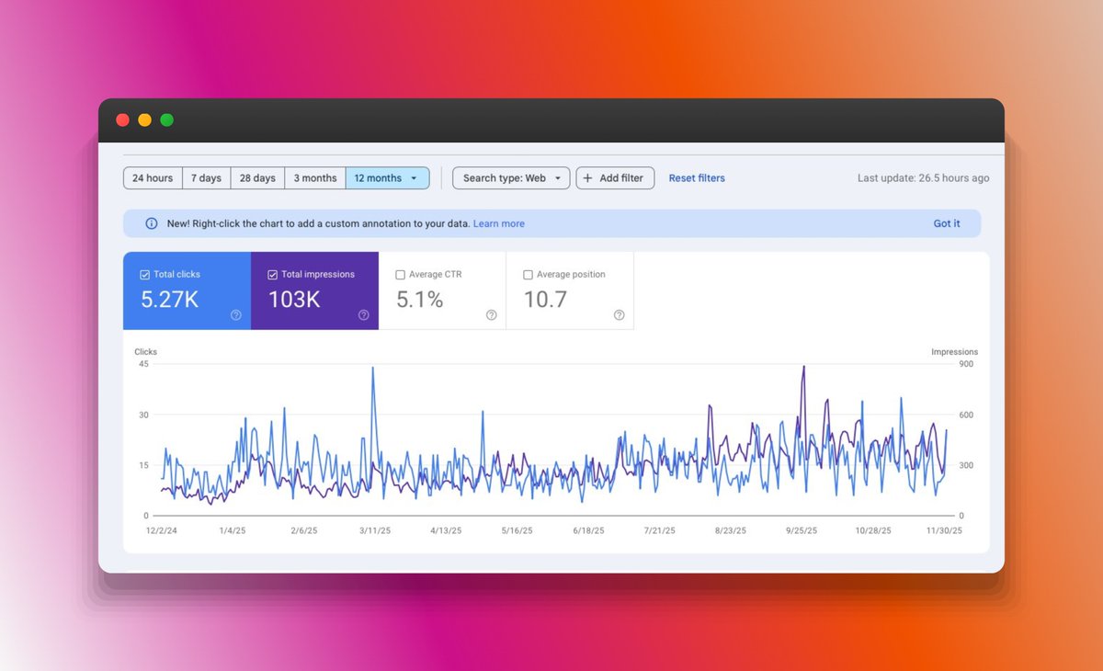Click the plus icon in Add filter

(588, 178)
